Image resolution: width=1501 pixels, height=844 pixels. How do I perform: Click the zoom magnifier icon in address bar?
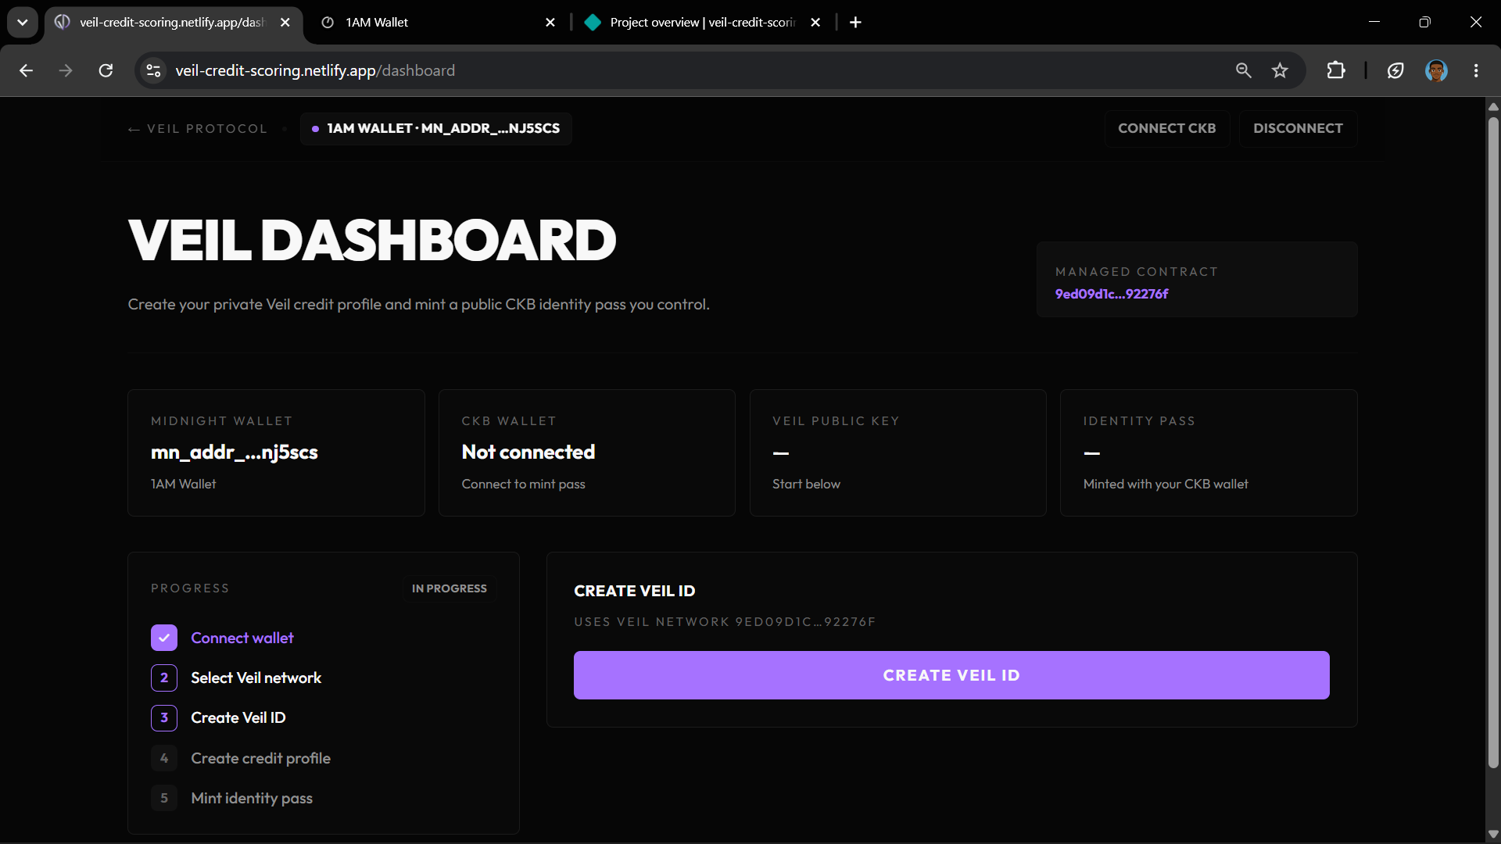pos(1243,70)
